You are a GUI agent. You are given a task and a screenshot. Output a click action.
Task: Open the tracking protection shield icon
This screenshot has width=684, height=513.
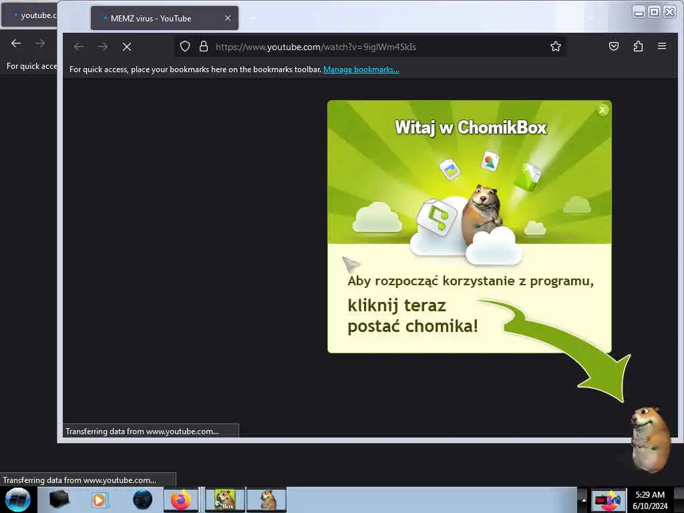tap(185, 46)
